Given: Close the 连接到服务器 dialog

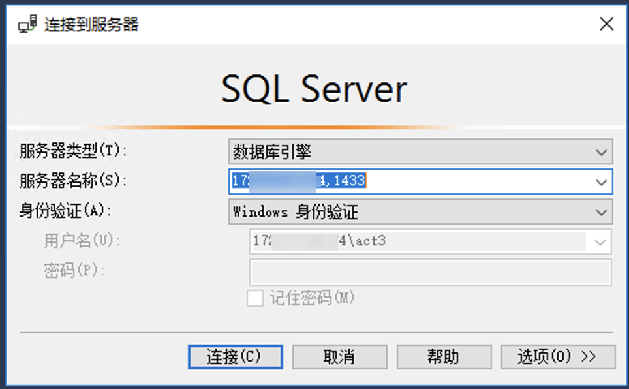Looking at the screenshot, I should (x=606, y=25).
